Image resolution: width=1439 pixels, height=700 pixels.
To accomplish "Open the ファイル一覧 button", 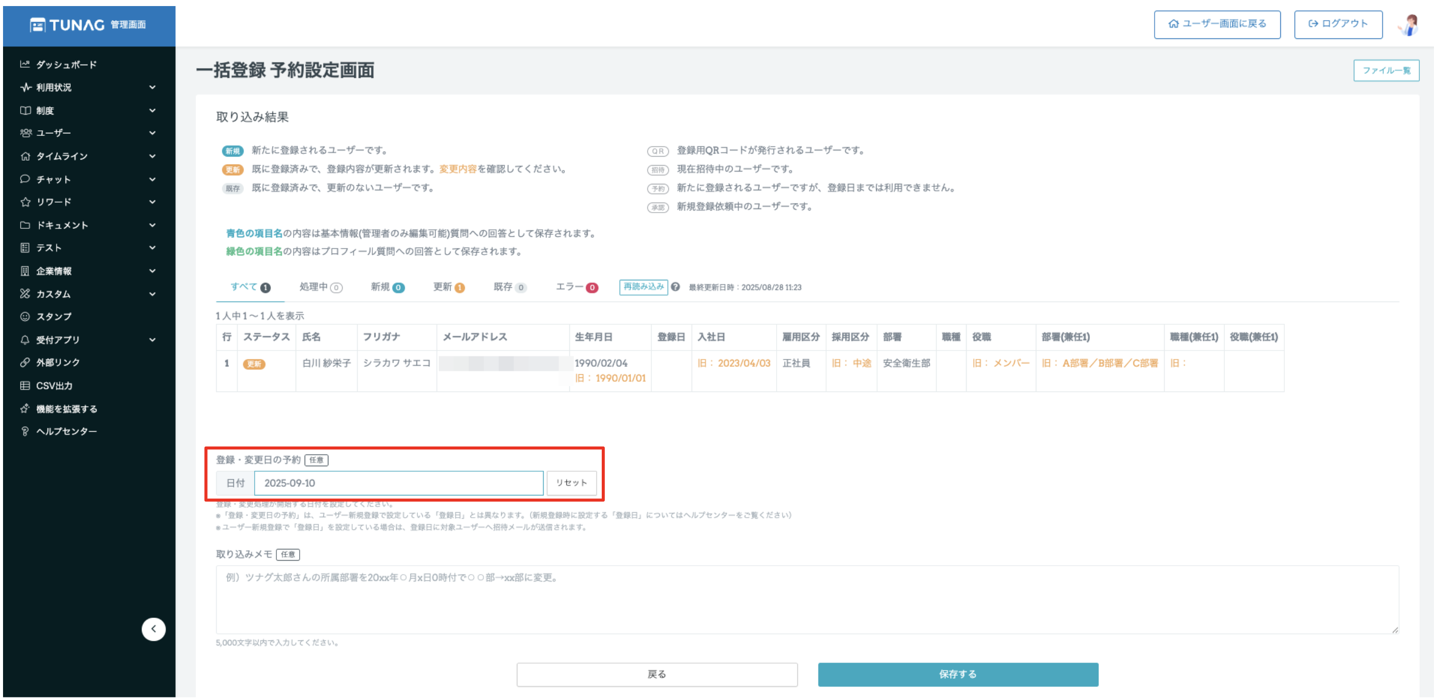I will click(x=1385, y=70).
